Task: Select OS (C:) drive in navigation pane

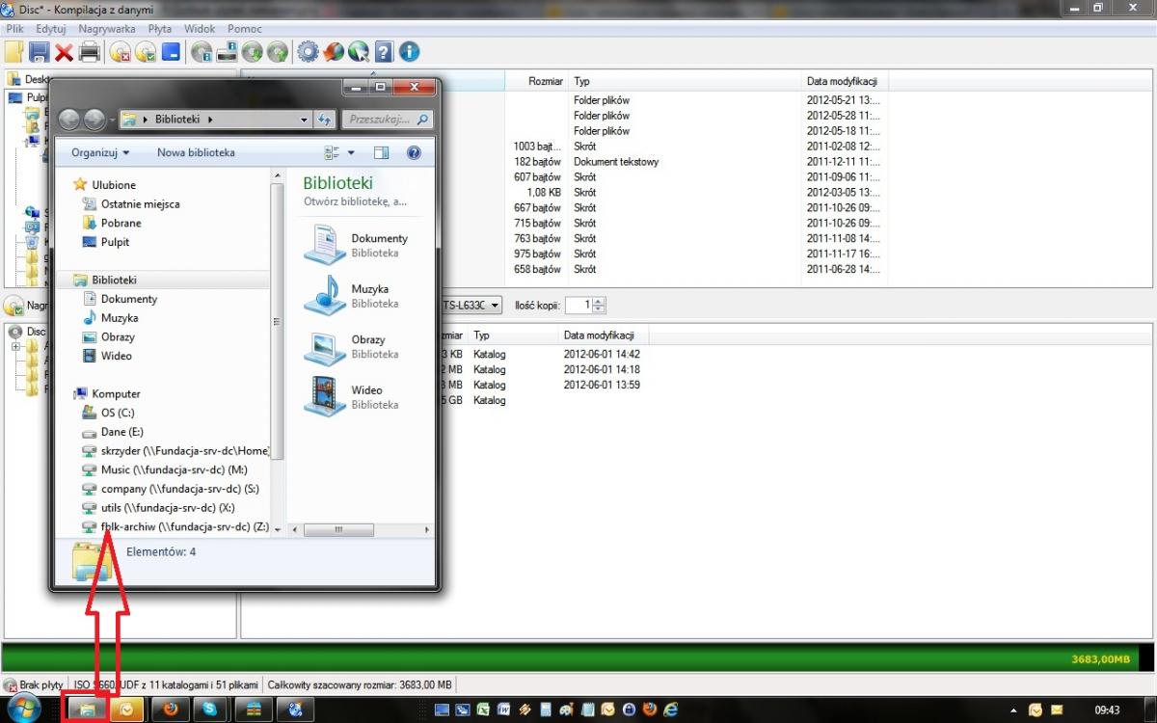Action: (x=118, y=413)
